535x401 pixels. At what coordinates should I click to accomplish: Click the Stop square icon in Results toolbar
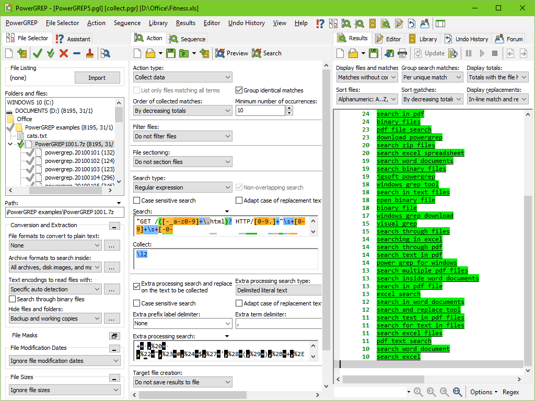coord(495,53)
